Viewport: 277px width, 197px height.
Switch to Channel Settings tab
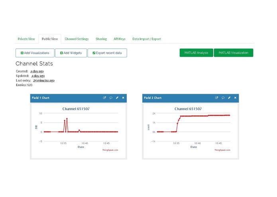(77, 39)
